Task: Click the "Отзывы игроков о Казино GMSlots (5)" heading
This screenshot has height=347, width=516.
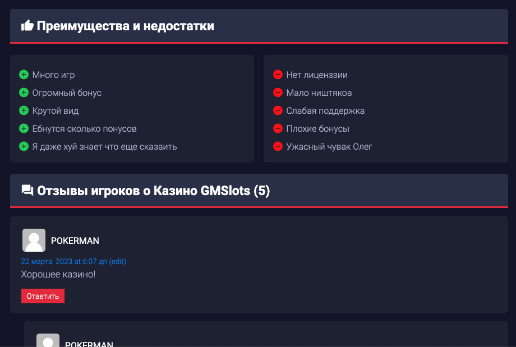Action: 153,191
